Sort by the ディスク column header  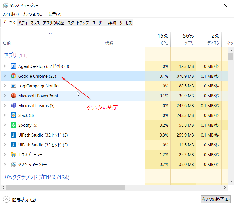(x=209, y=40)
